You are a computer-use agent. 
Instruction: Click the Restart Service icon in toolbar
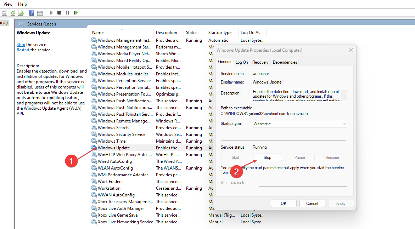click(76, 13)
